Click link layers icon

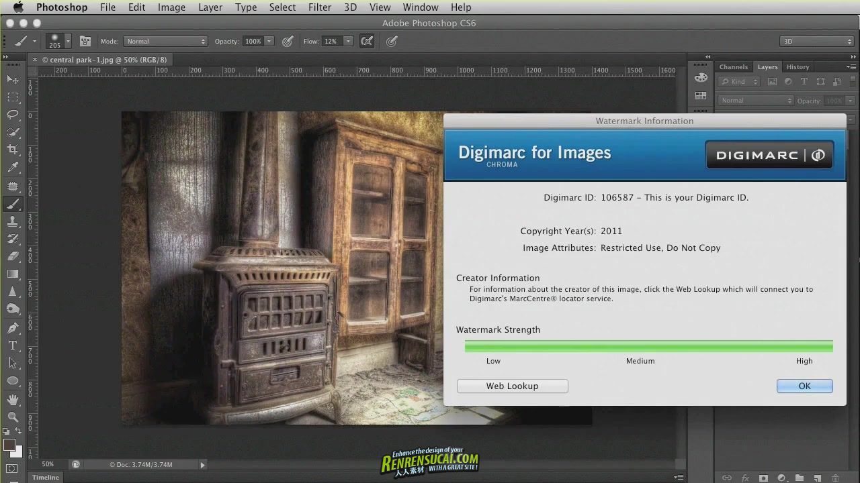727,478
